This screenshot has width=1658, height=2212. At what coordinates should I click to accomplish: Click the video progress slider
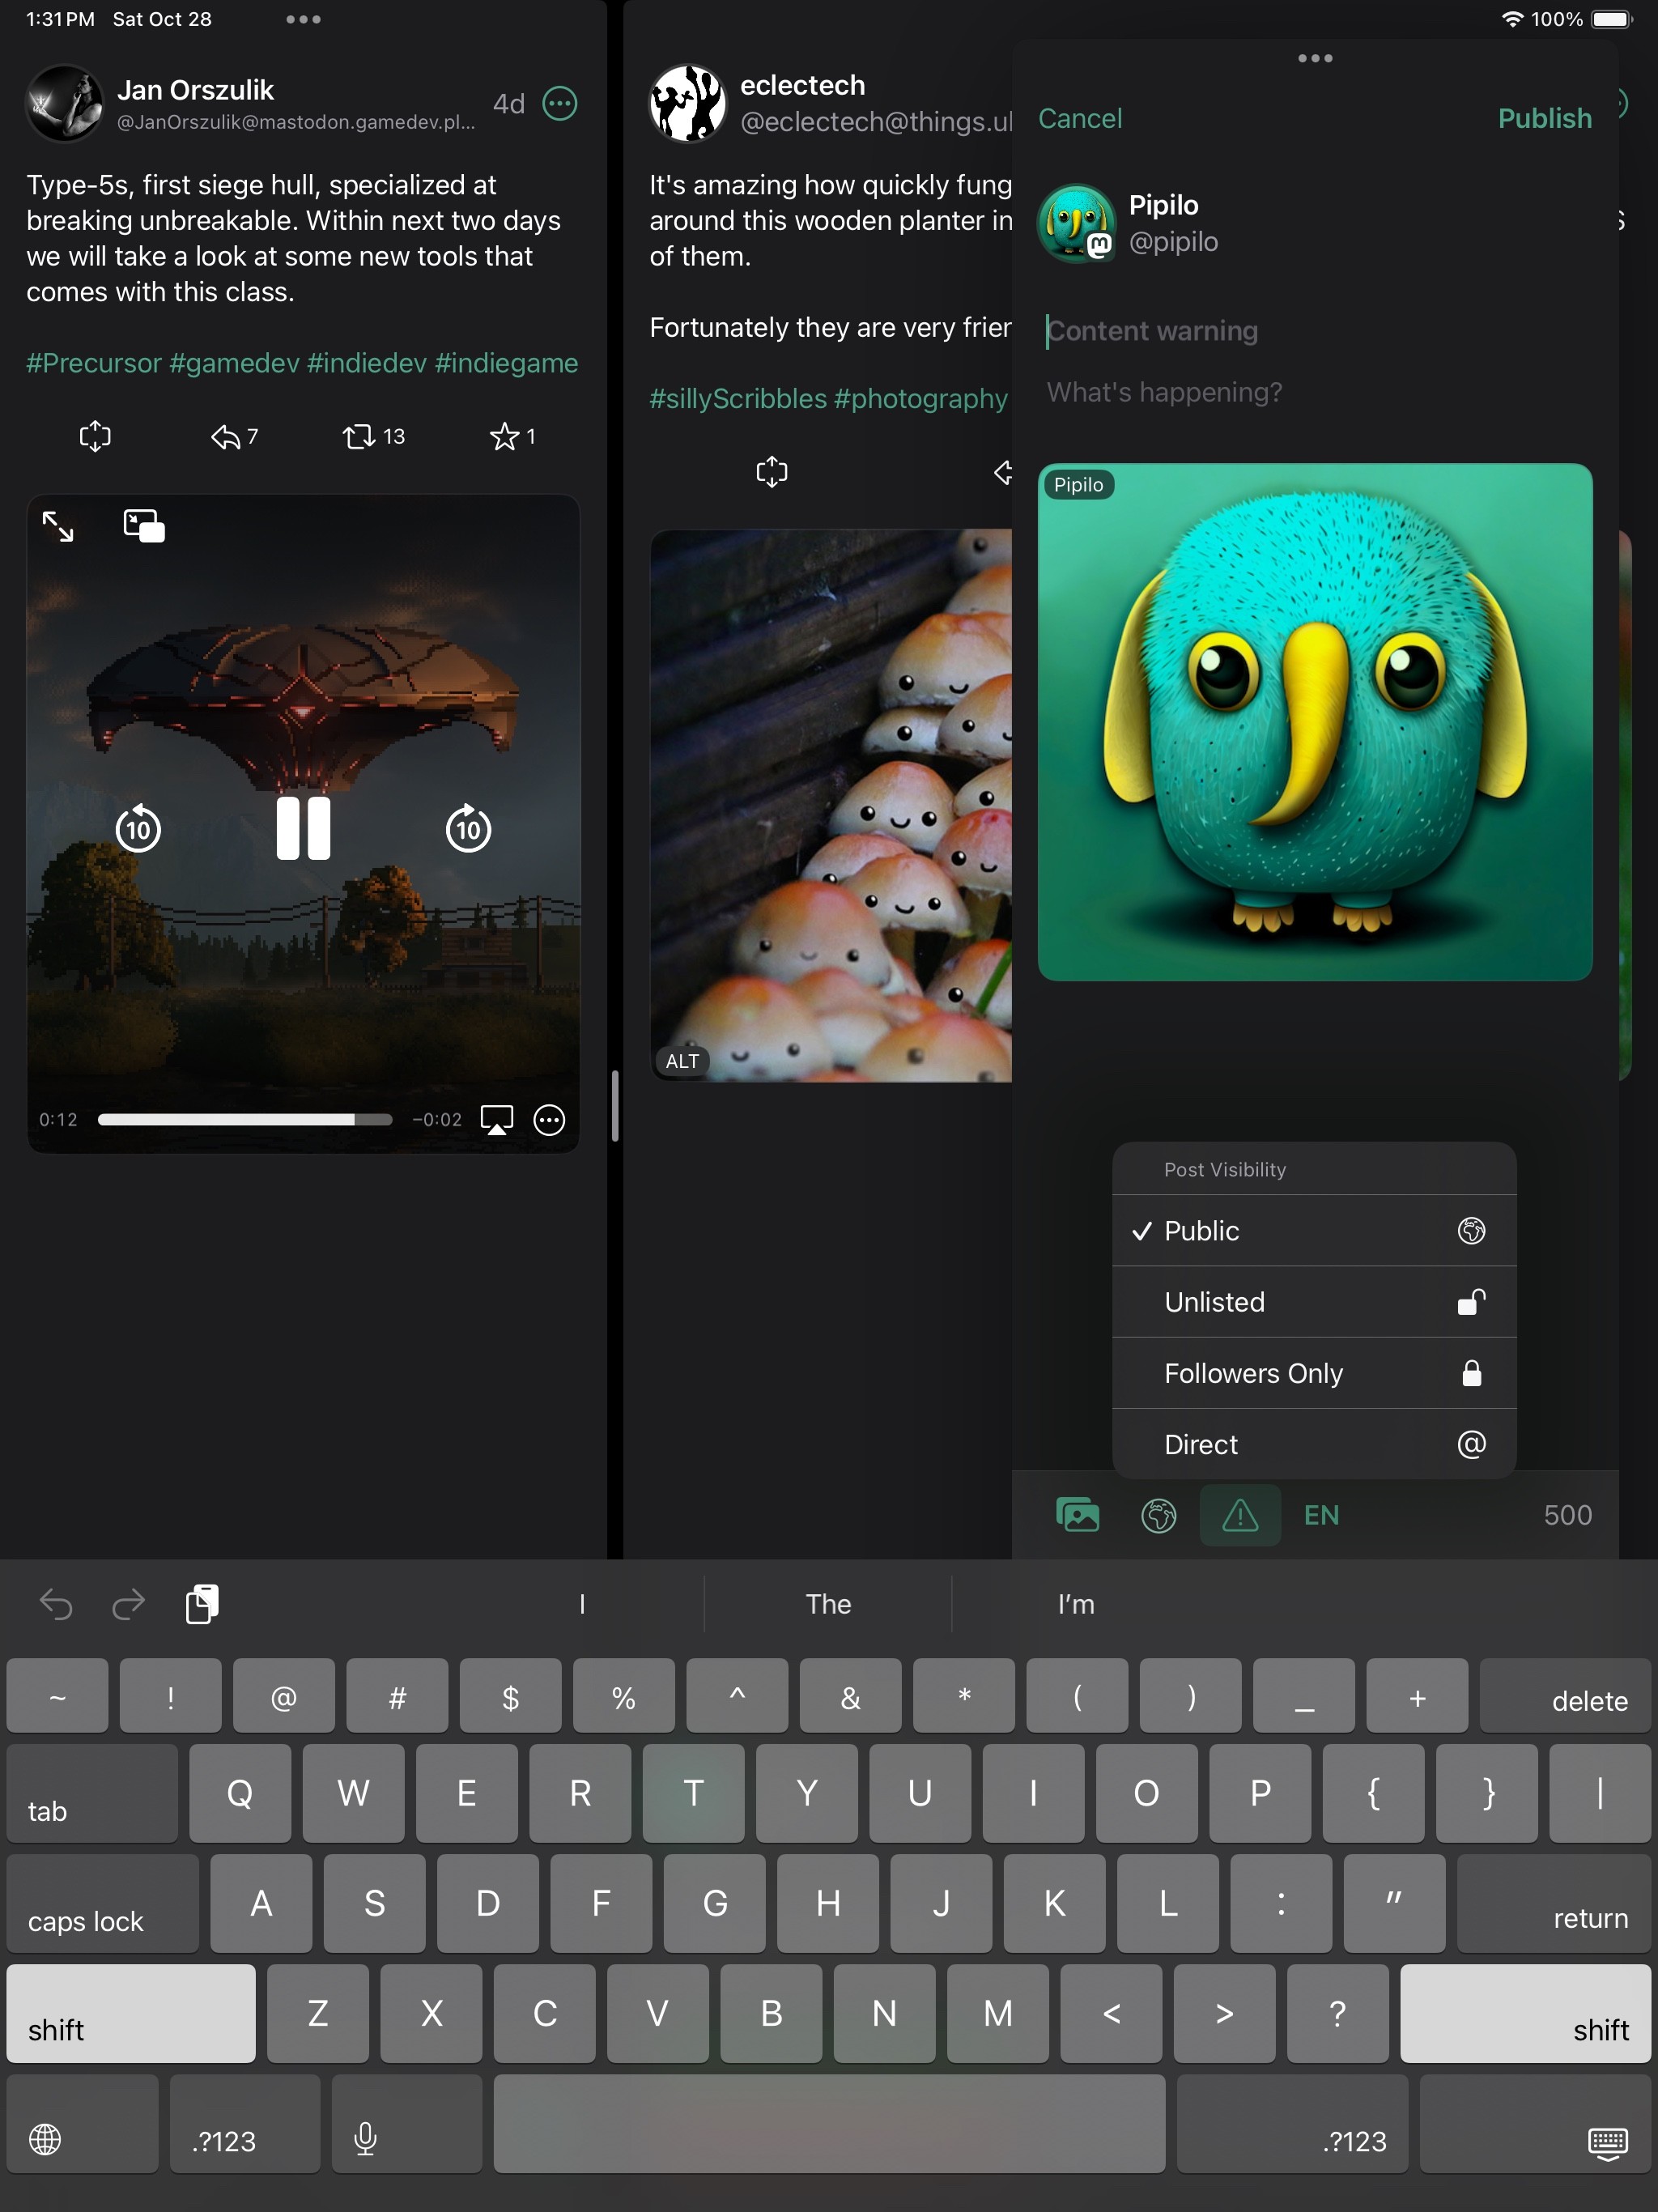click(x=245, y=1120)
